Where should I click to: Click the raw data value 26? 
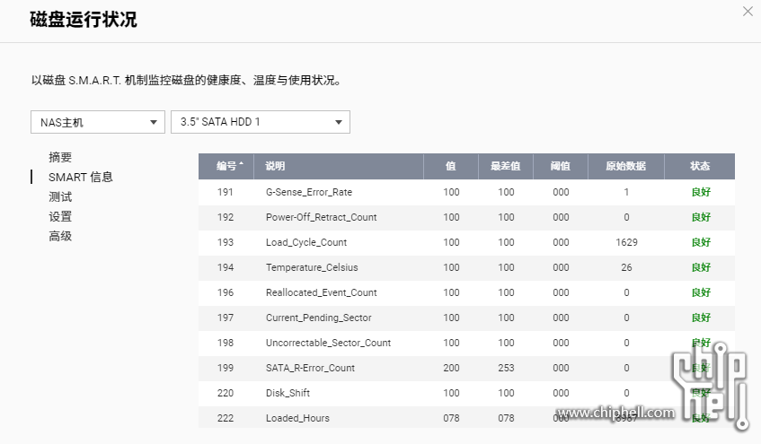coord(626,267)
